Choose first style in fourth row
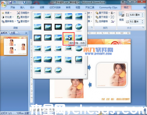147x115 pixels. (38, 48)
